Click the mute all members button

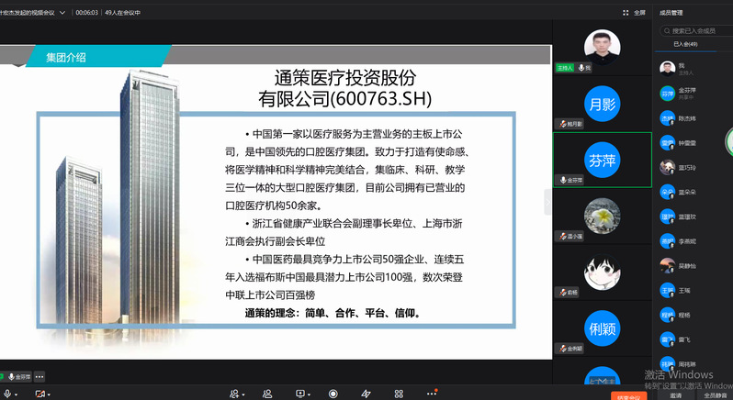(x=716, y=394)
